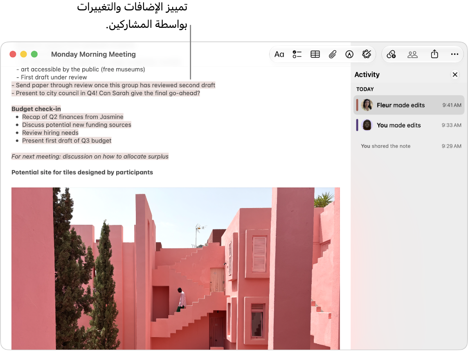Click the 'Send paper through review' line
The width and height of the screenshot is (468, 351).
tap(113, 85)
